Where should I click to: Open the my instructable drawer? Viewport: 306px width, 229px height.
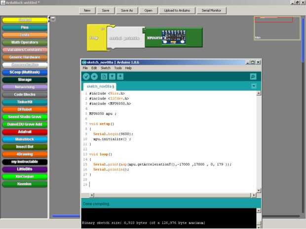pyautogui.click(x=25, y=162)
